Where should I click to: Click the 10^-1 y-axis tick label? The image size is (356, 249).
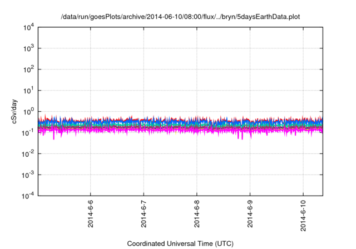(28, 133)
